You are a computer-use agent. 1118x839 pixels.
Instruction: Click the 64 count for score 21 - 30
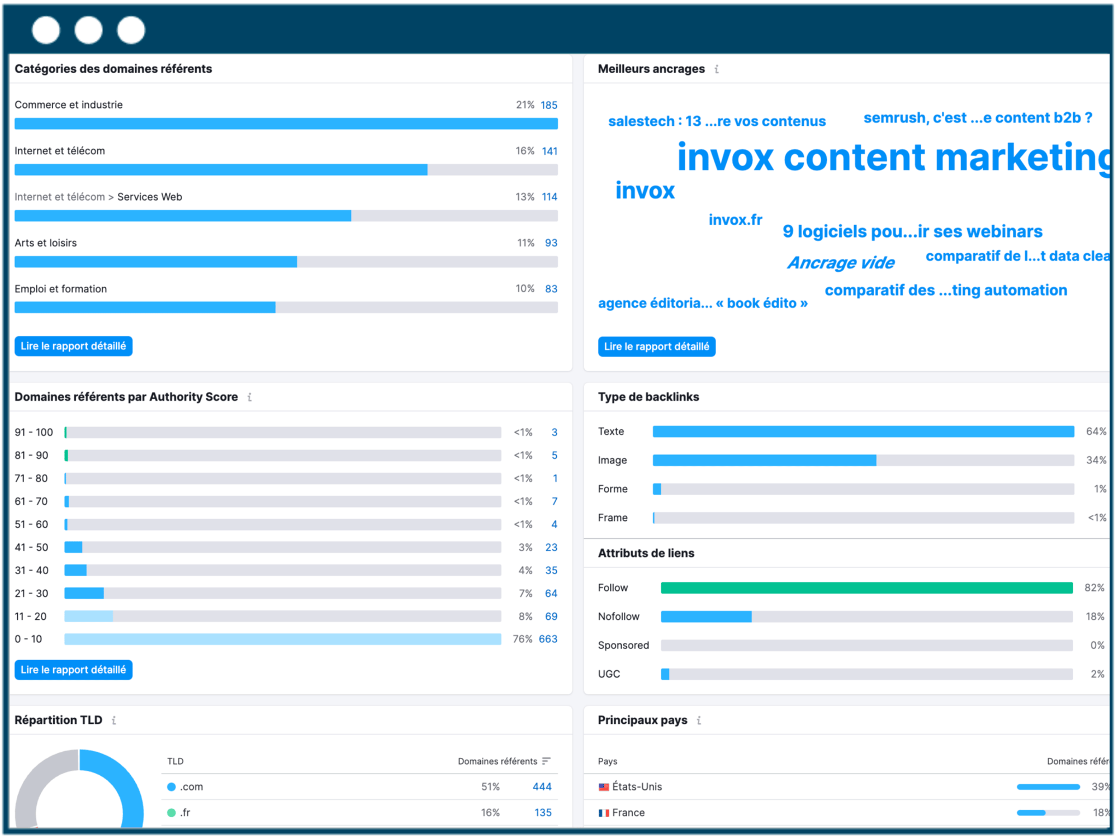point(551,594)
